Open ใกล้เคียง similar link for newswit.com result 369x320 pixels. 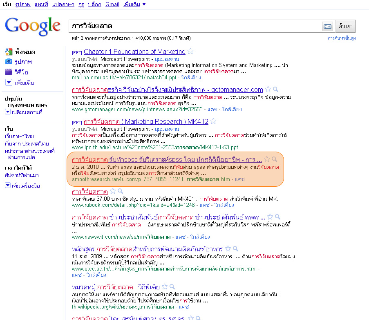[200, 237]
